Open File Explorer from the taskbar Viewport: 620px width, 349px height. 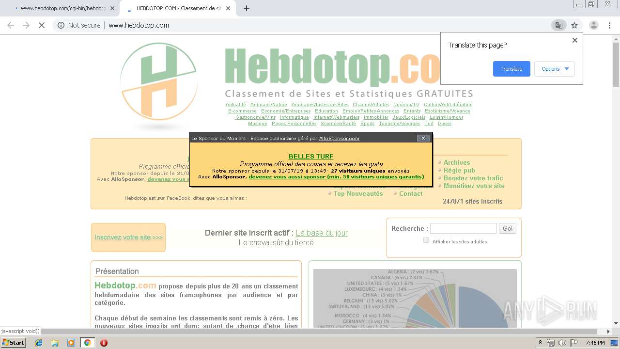click(55, 343)
